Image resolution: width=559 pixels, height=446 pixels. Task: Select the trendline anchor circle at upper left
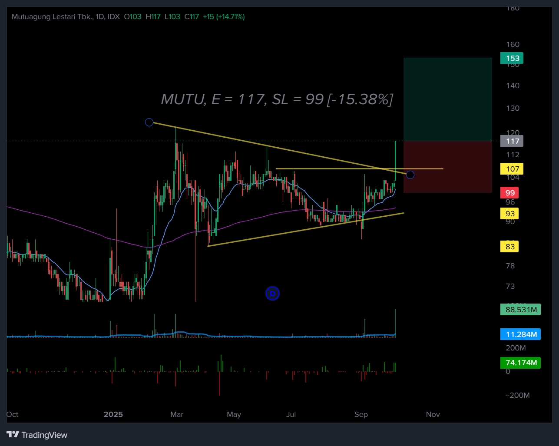point(149,122)
